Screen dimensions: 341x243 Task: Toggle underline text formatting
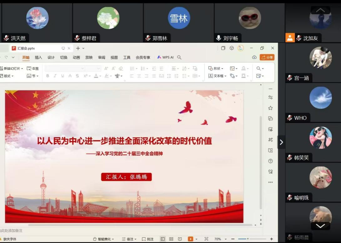(63, 76)
